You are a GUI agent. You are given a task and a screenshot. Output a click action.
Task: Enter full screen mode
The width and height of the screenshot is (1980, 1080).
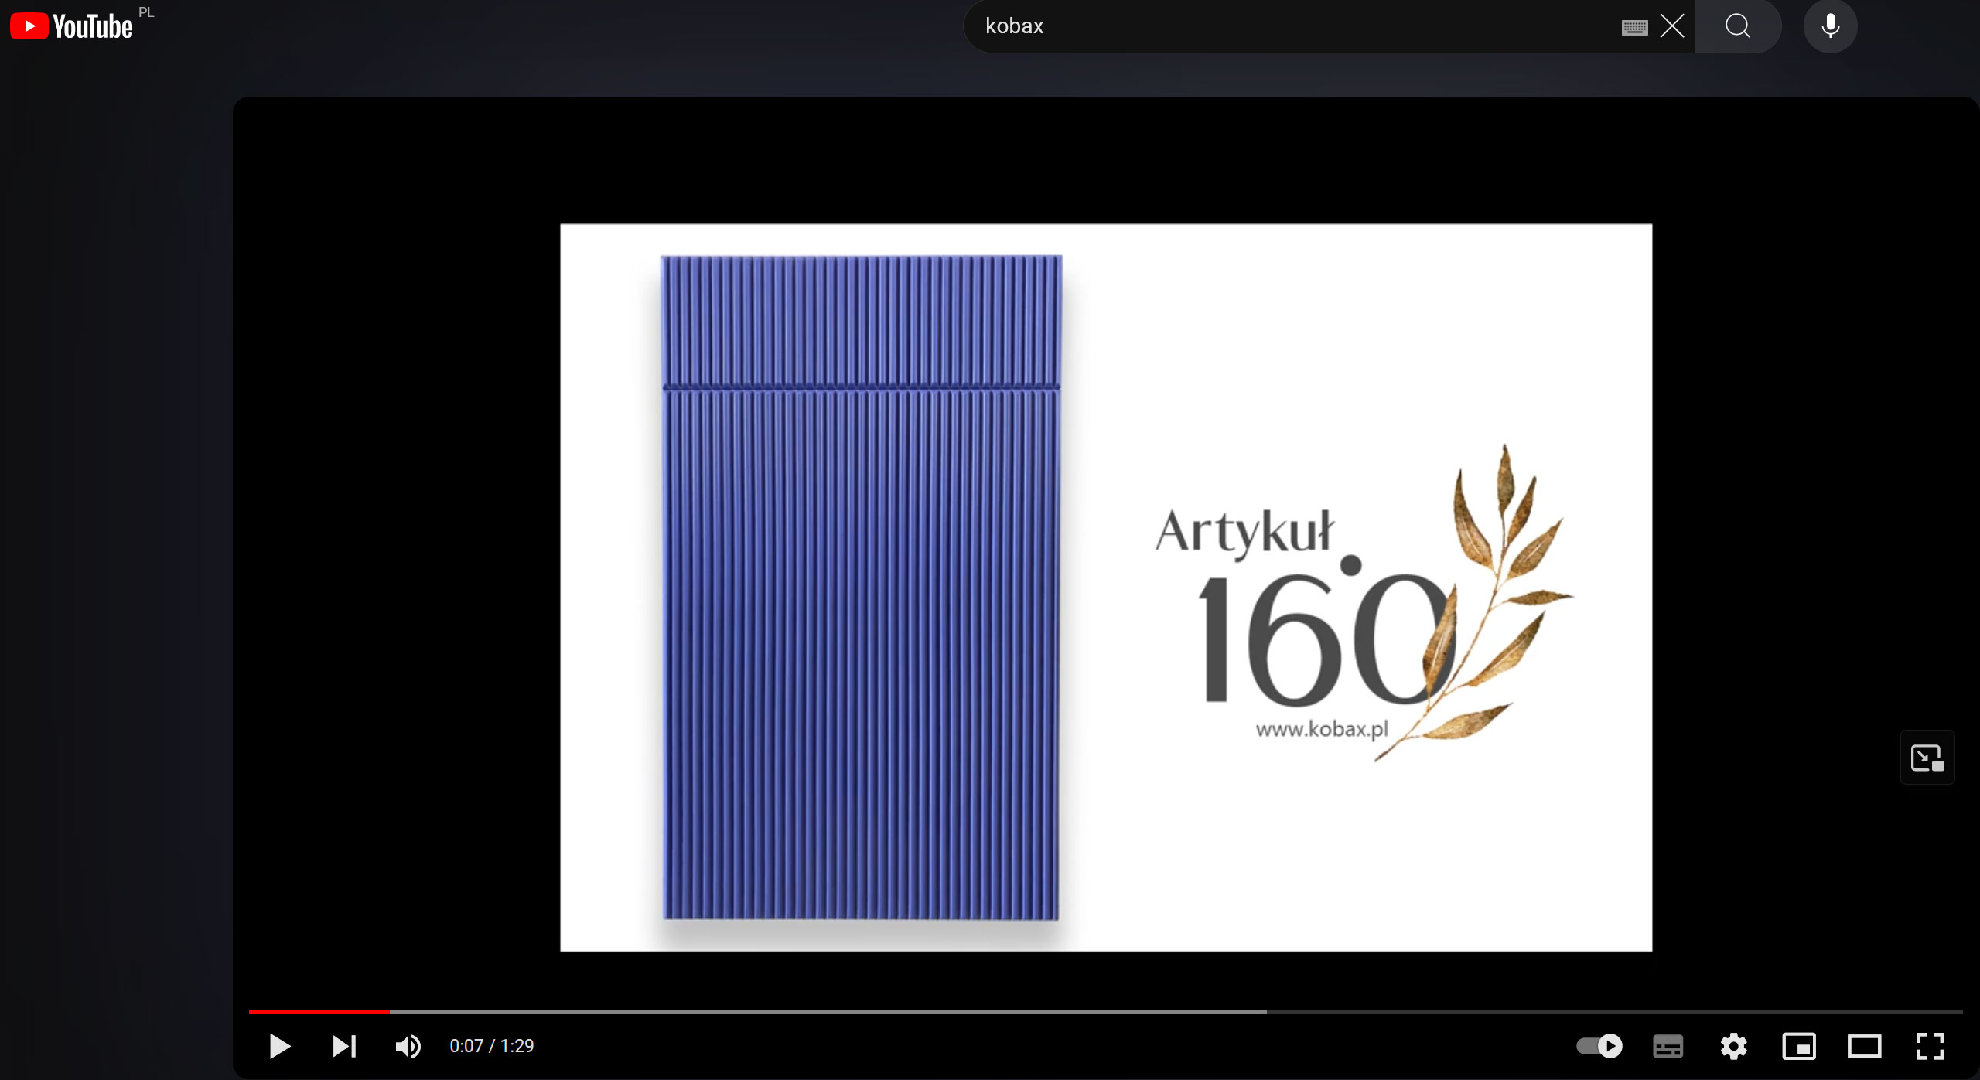point(1930,1046)
